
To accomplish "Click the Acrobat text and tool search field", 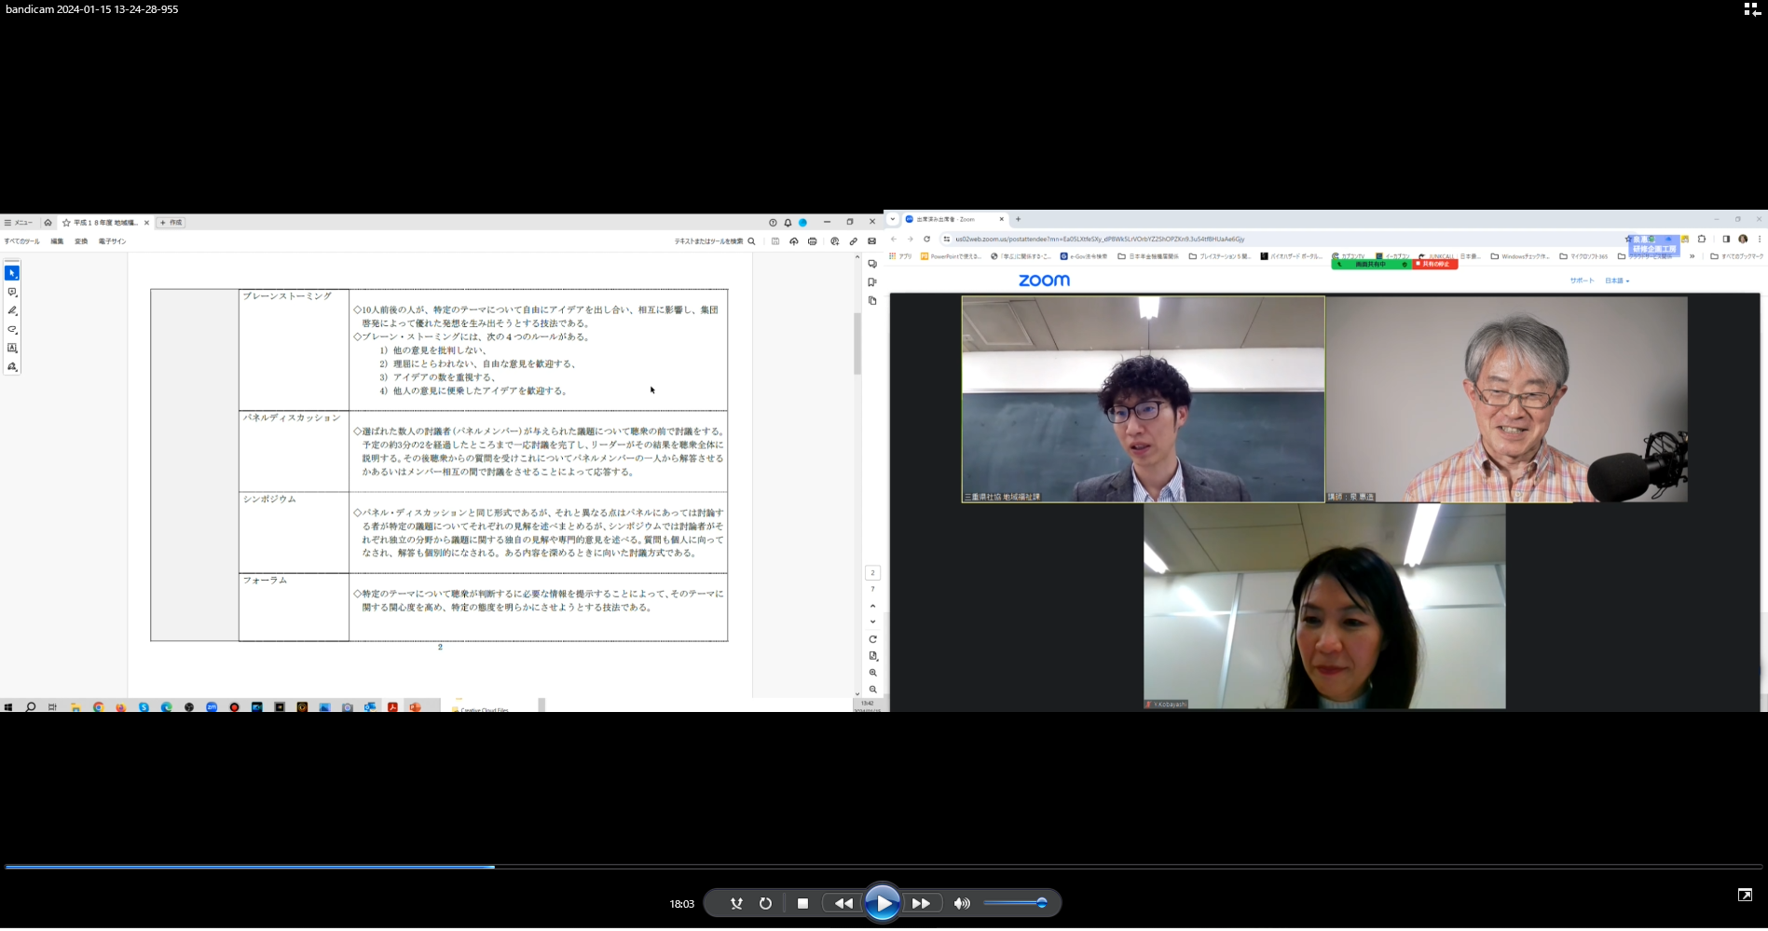I will [714, 241].
